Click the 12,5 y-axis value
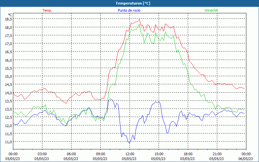Viewport: 259px width, 162px height. [x=8, y=117]
